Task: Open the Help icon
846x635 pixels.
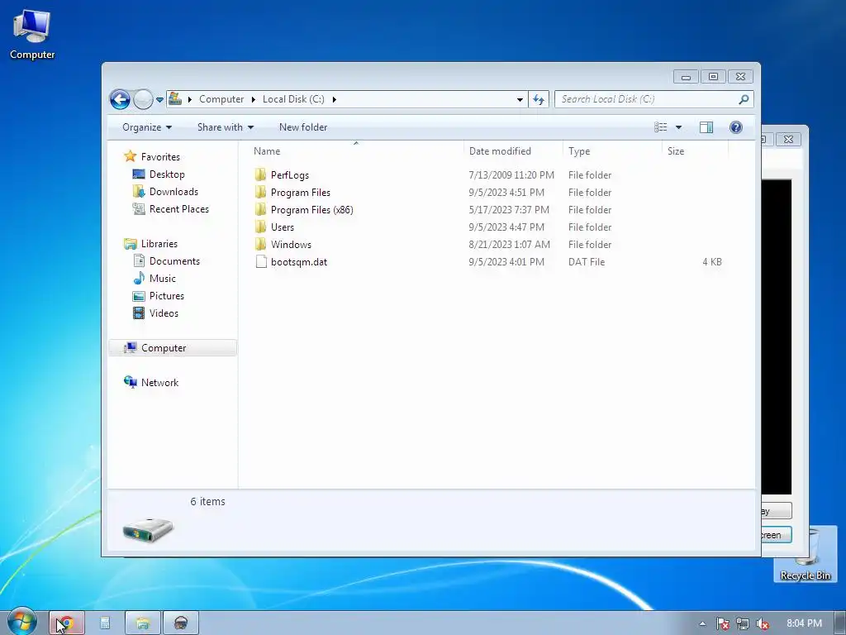Action: [x=736, y=127]
